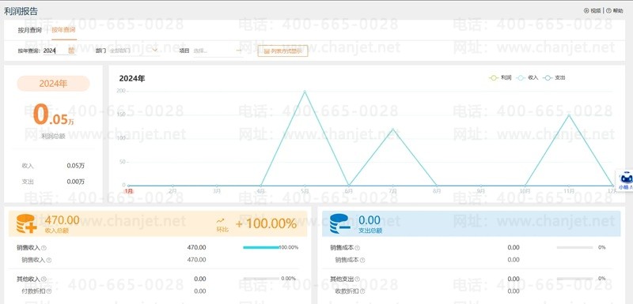Click the 收入 0.05万 summary row
This screenshot has width=633, height=304.
53,166
